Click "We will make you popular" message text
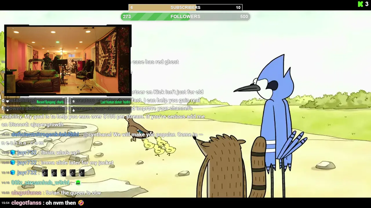The height and width of the screenshot is (208, 371). tap(144, 135)
